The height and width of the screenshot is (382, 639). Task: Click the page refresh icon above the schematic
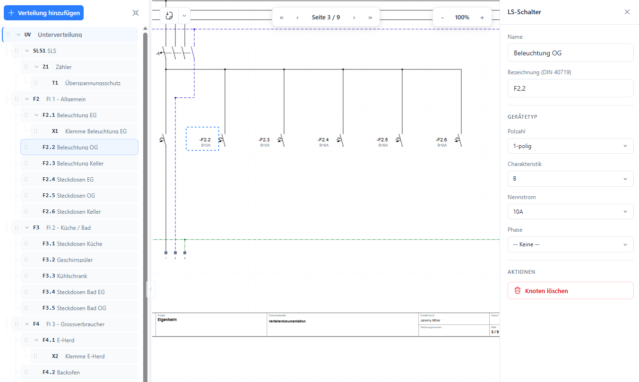click(169, 15)
